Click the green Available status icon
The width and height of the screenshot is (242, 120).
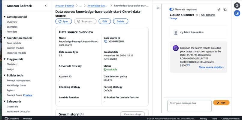pyautogui.click(x=105, y=69)
